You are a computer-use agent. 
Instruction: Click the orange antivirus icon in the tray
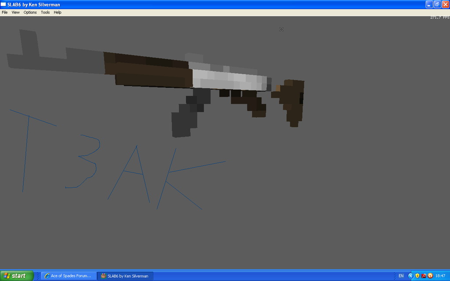[430, 276]
